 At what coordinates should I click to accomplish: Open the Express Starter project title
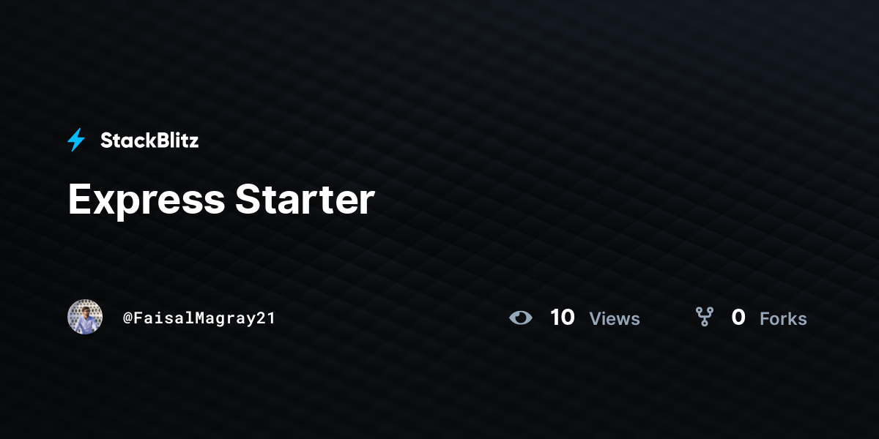click(221, 199)
